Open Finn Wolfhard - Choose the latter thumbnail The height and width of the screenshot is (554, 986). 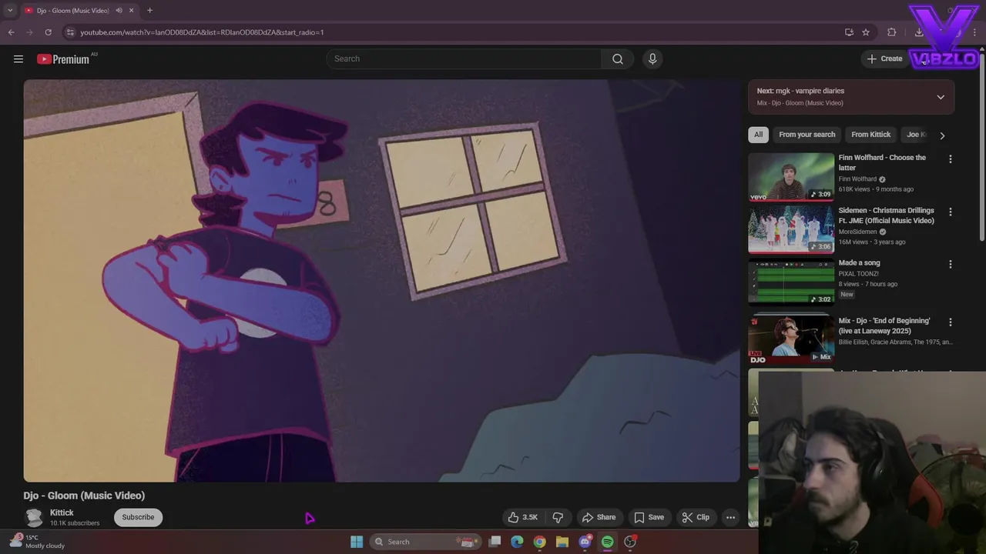pyautogui.click(x=791, y=177)
